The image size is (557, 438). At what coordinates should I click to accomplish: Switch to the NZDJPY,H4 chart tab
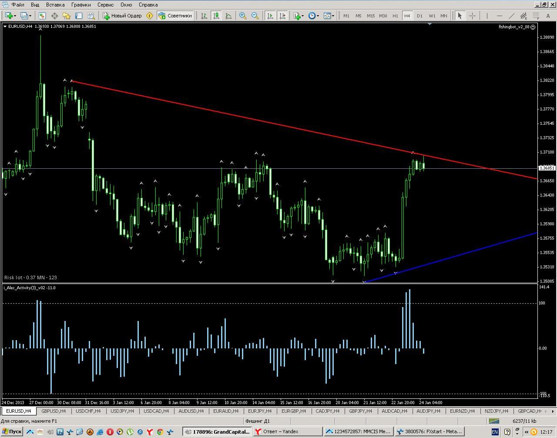(x=497, y=411)
